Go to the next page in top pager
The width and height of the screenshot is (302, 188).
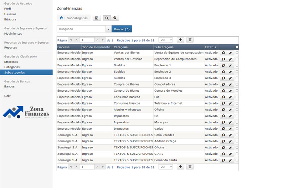click(x=97, y=40)
